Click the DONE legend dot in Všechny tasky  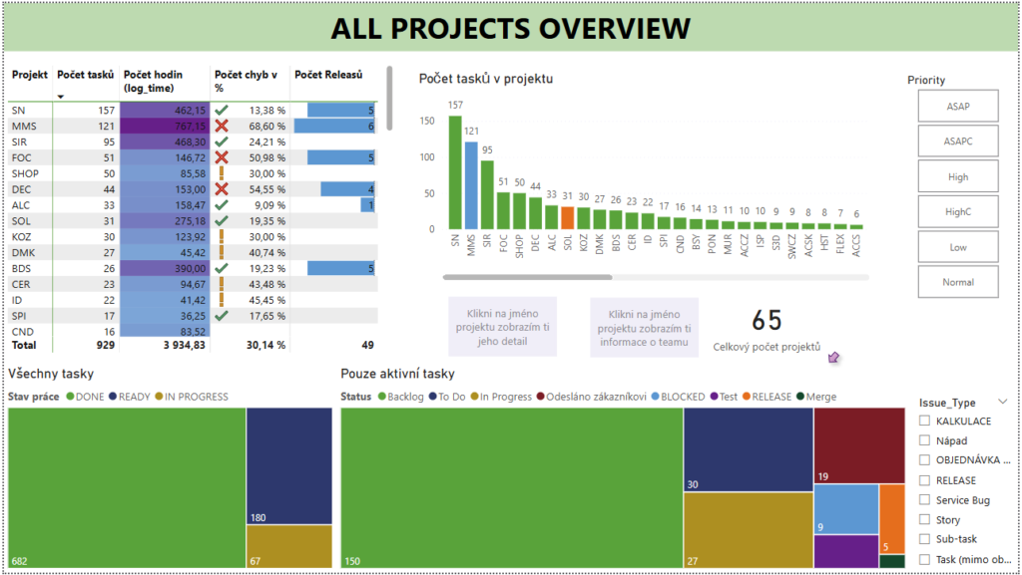click(71, 397)
